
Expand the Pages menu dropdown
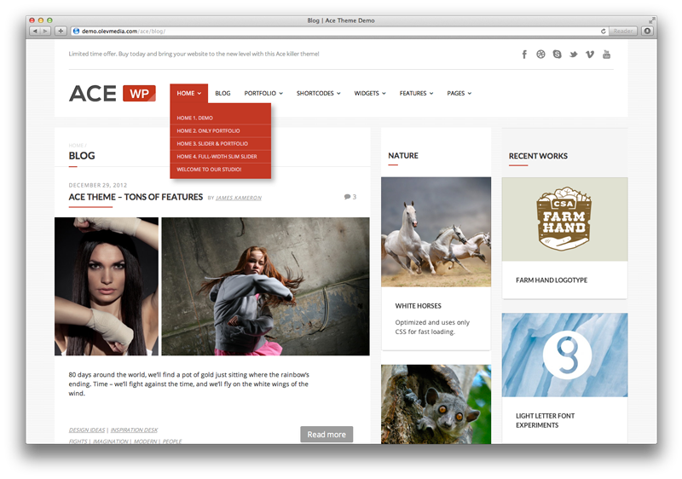pos(459,94)
